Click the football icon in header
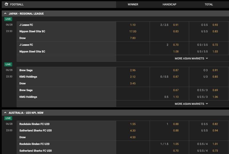 click(x=6, y=4)
